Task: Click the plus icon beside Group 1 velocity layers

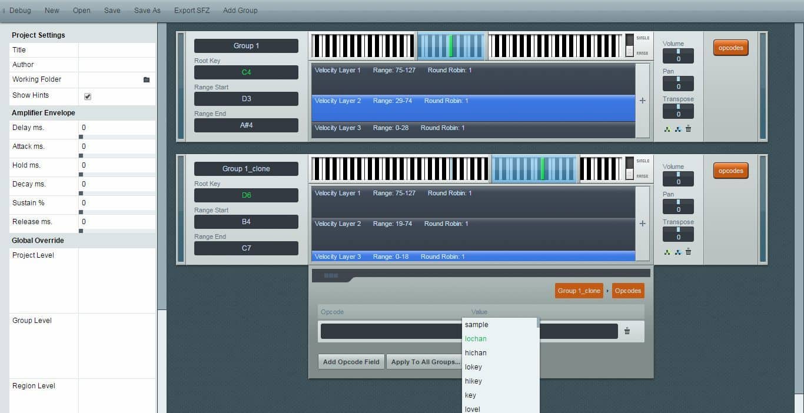Action: pyautogui.click(x=642, y=101)
